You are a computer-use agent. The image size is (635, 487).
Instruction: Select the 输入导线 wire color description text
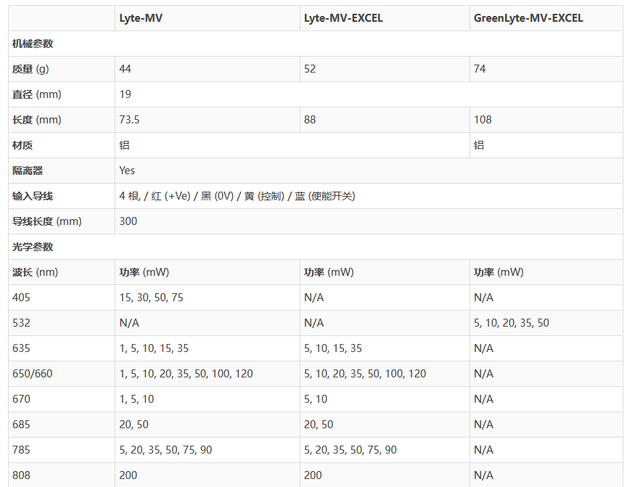tap(237, 196)
